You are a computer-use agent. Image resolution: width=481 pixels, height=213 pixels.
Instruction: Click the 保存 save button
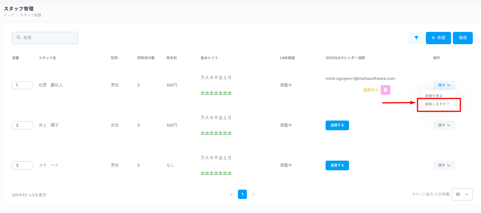pyautogui.click(x=463, y=38)
